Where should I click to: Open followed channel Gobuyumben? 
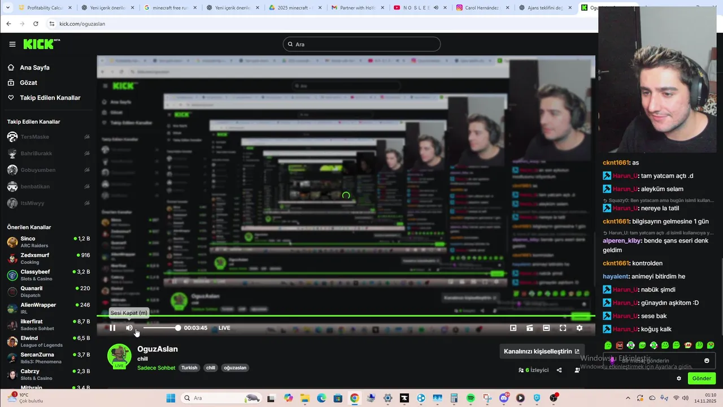point(48,170)
